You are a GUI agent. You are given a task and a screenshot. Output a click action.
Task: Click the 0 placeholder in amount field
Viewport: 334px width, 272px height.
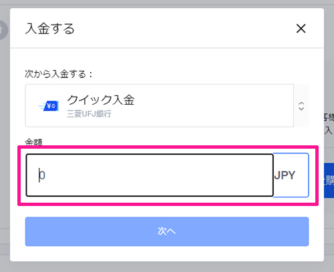(42, 175)
